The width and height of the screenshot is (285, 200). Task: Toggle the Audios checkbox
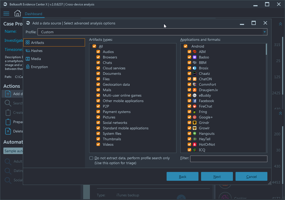coord(98,52)
